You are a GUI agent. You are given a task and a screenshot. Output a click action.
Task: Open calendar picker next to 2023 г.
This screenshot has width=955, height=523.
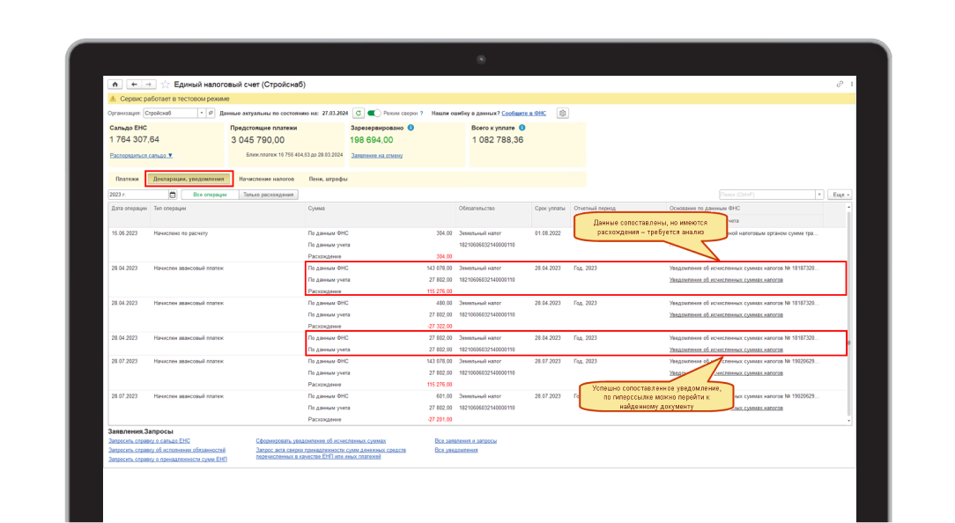[173, 195]
